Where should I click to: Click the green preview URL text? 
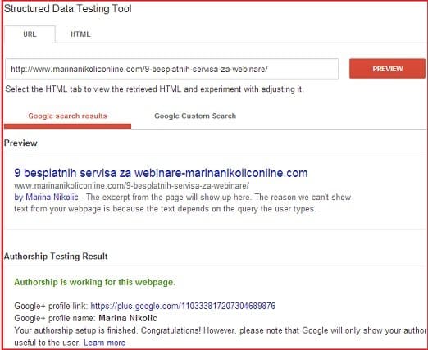131,186
